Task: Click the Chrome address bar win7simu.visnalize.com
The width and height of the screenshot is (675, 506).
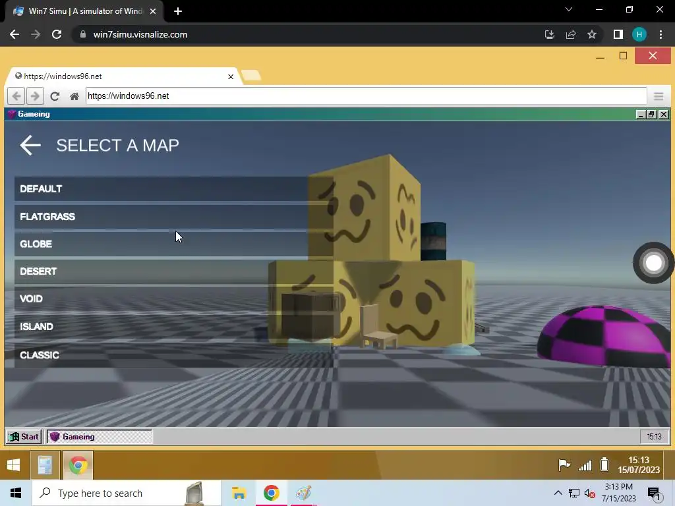Action: pos(140,34)
